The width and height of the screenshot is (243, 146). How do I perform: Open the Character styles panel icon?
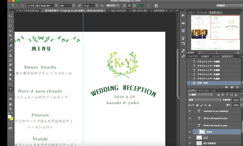pos(183,56)
